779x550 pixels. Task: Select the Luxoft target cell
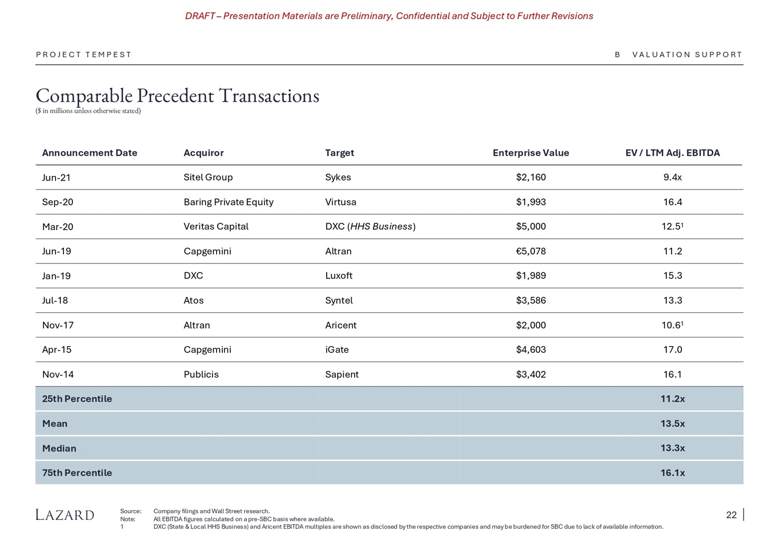tap(339, 276)
